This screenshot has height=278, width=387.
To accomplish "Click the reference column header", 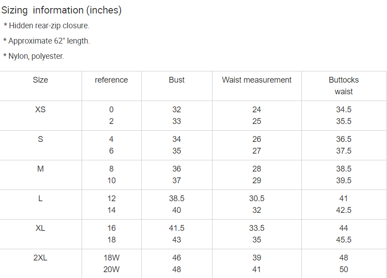I will 111,80.
